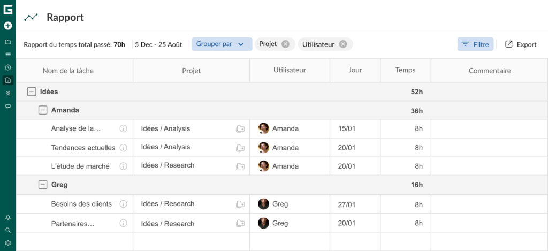The height and width of the screenshot is (251, 548).
Task: Open info icon for Besoins des clients task
Action: tap(124, 204)
